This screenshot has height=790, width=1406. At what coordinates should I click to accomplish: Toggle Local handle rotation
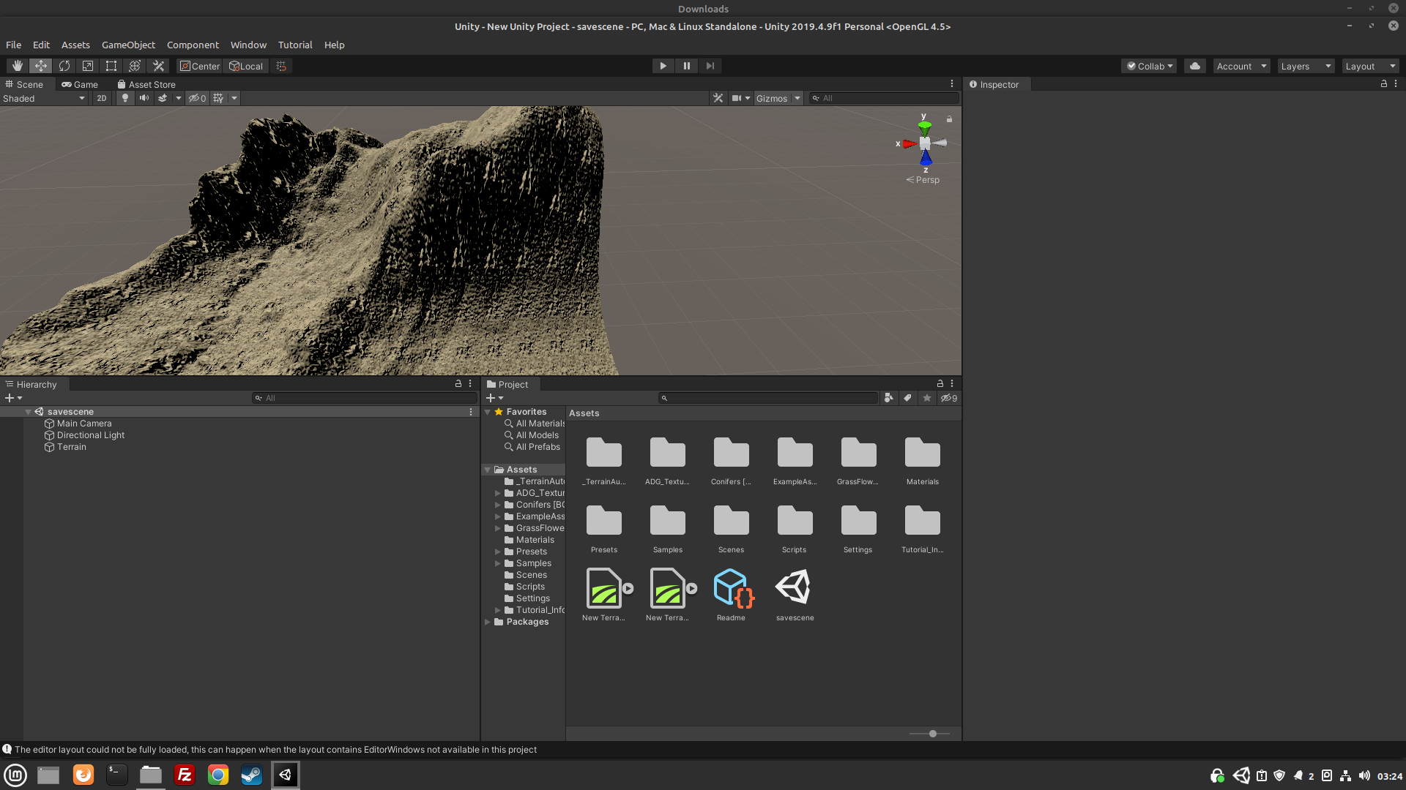click(x=246, y=66)
